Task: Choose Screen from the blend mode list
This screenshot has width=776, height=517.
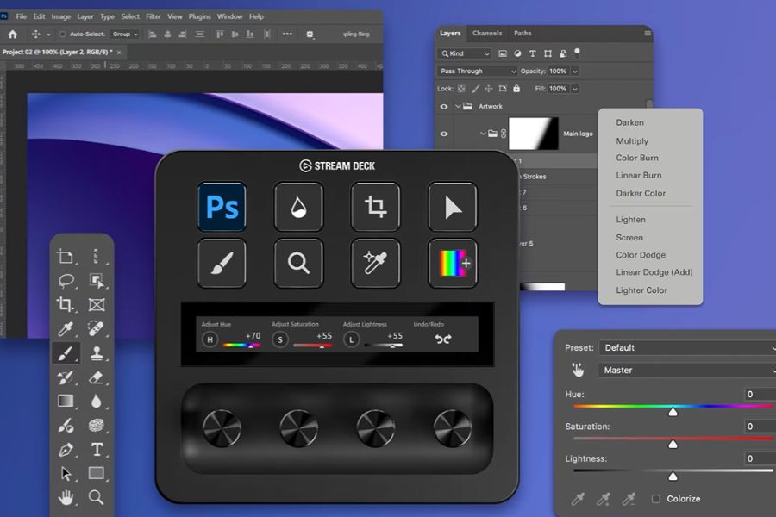Action: pyautogui.click(x=629, y=238)
